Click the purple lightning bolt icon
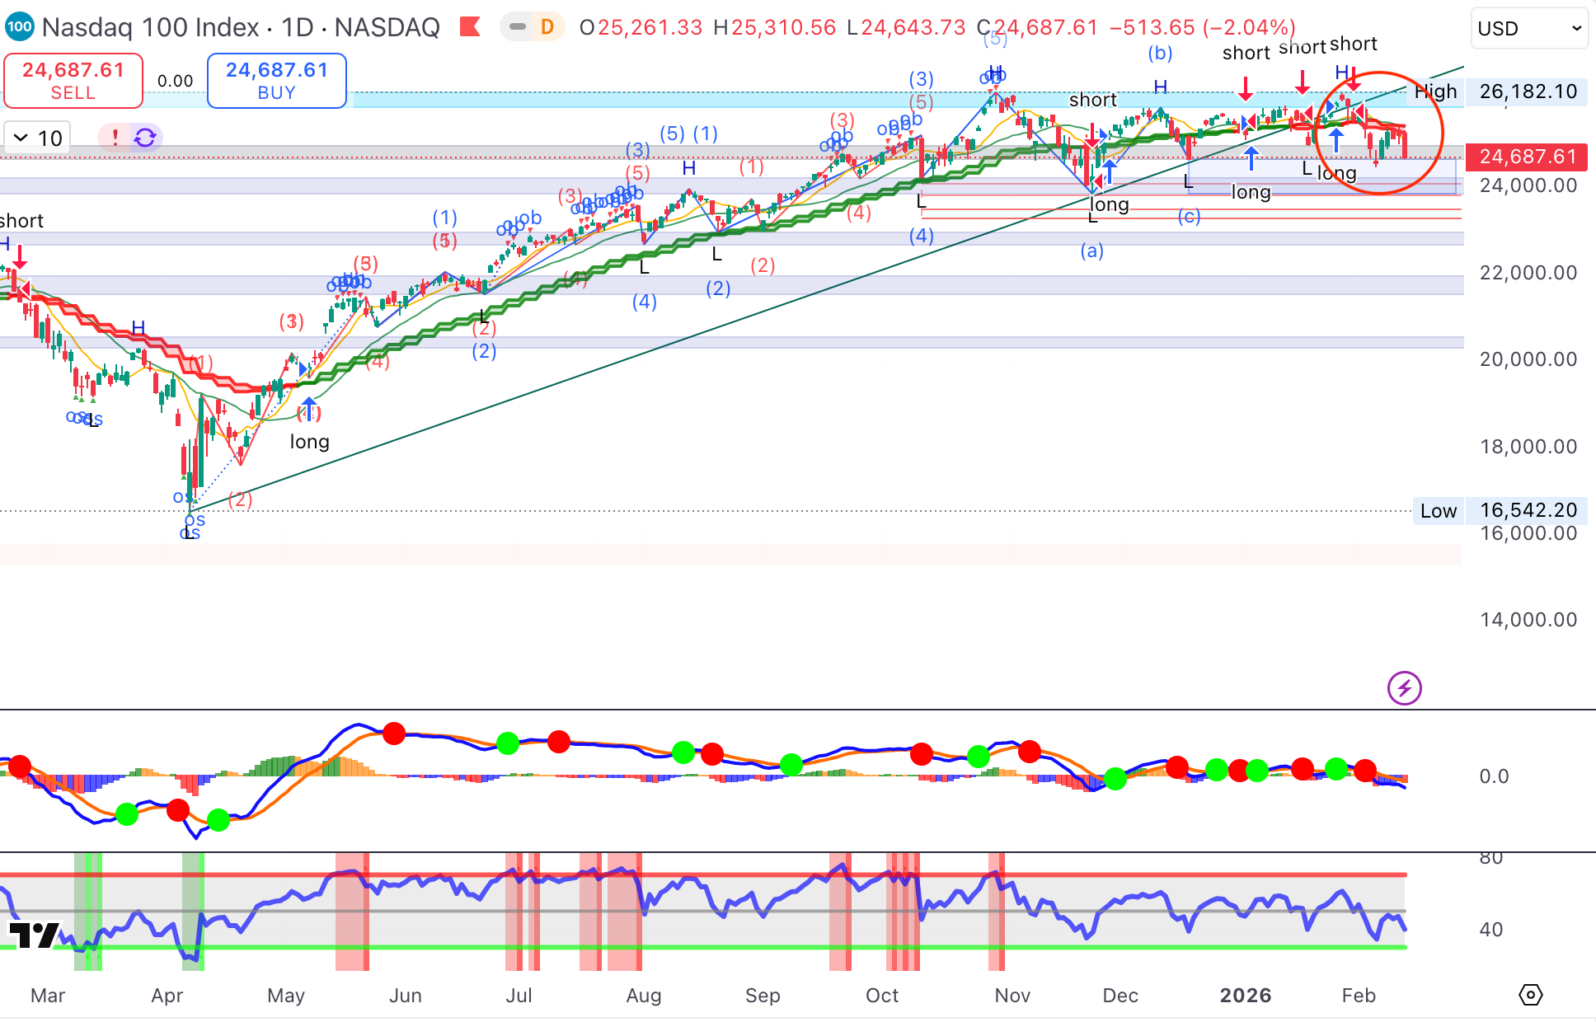Image resolution: width=1596 pixels, height=1022 pixels. [x=1404, y=687]
